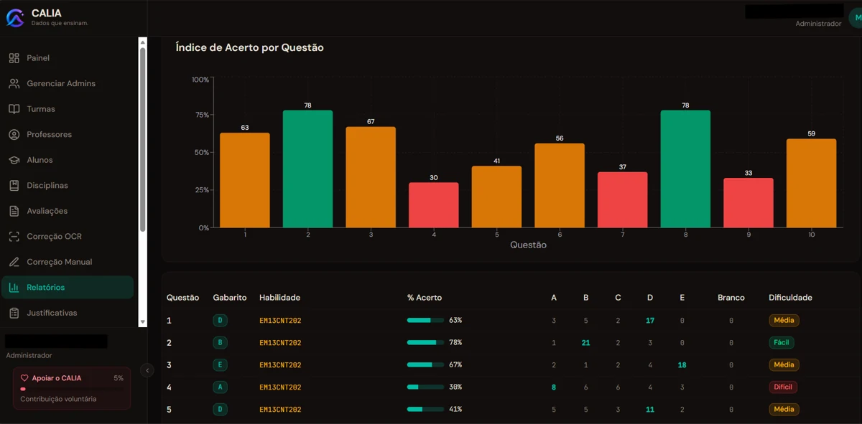Image resolution: width=862 pixels, height=424 pixels.
Task: Click the Média badge in question 1 row
Action: [x=784, y=321]
